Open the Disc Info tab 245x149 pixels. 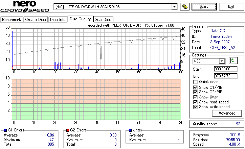point(58,20)
